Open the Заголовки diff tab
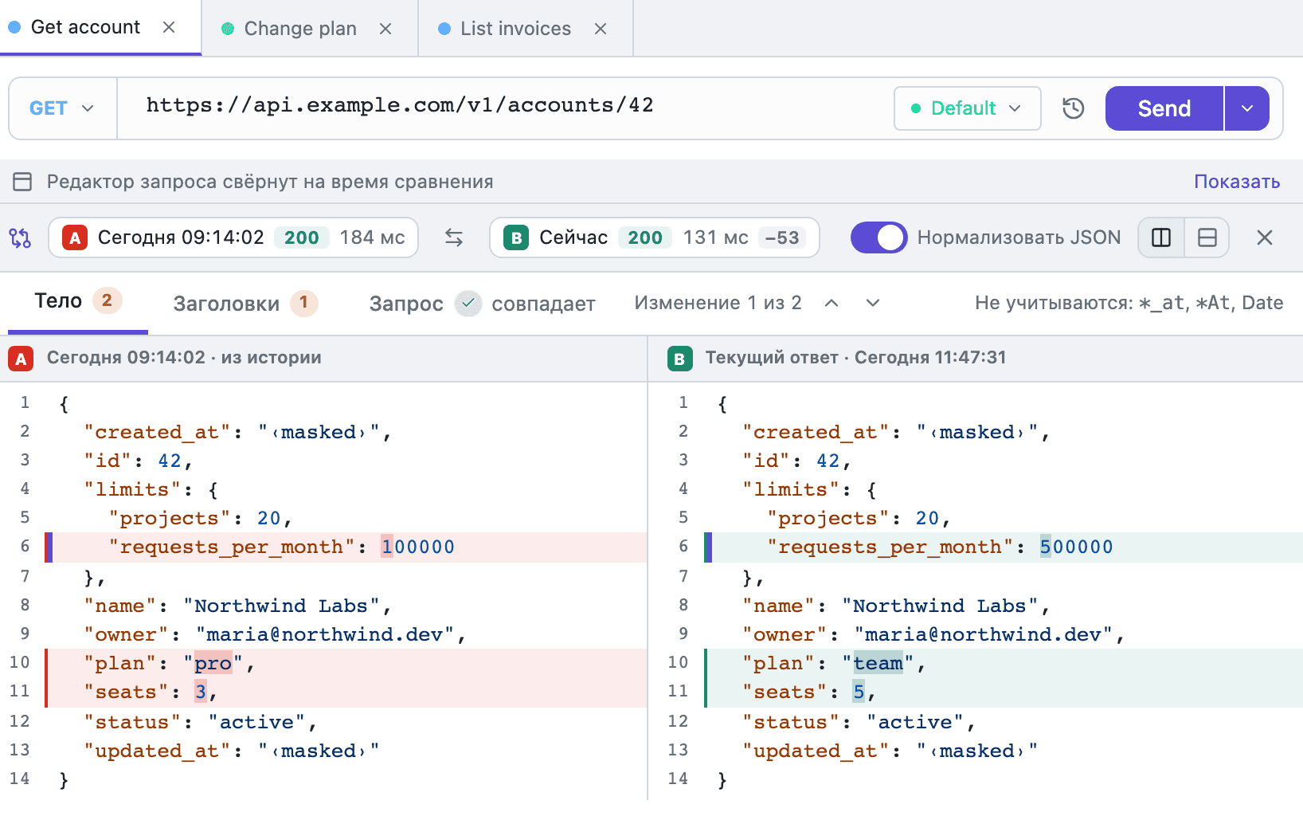Image resolution: width=1303 pixels, height=816 pixels. click(245, 303)
